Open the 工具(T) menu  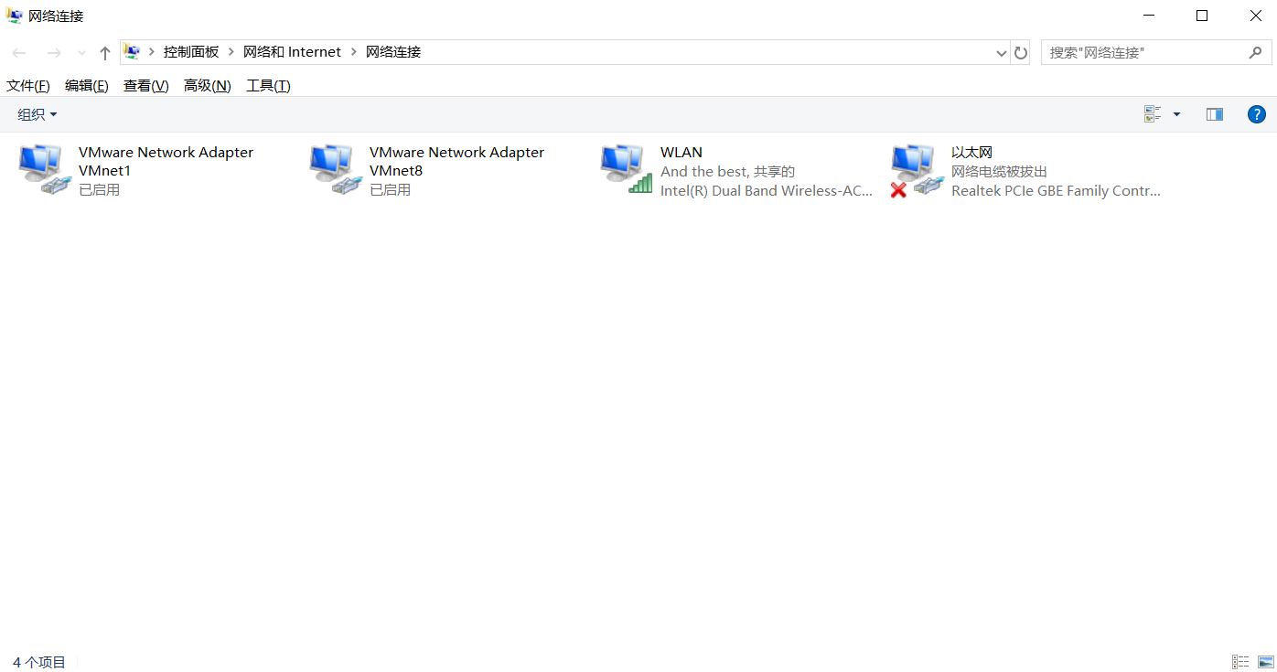pos(268,86)
